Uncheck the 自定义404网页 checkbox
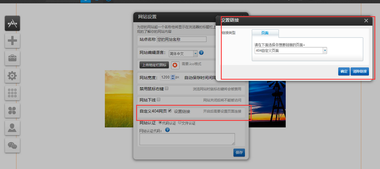Viewport: 380px width, 169px height. coord(170,111)
